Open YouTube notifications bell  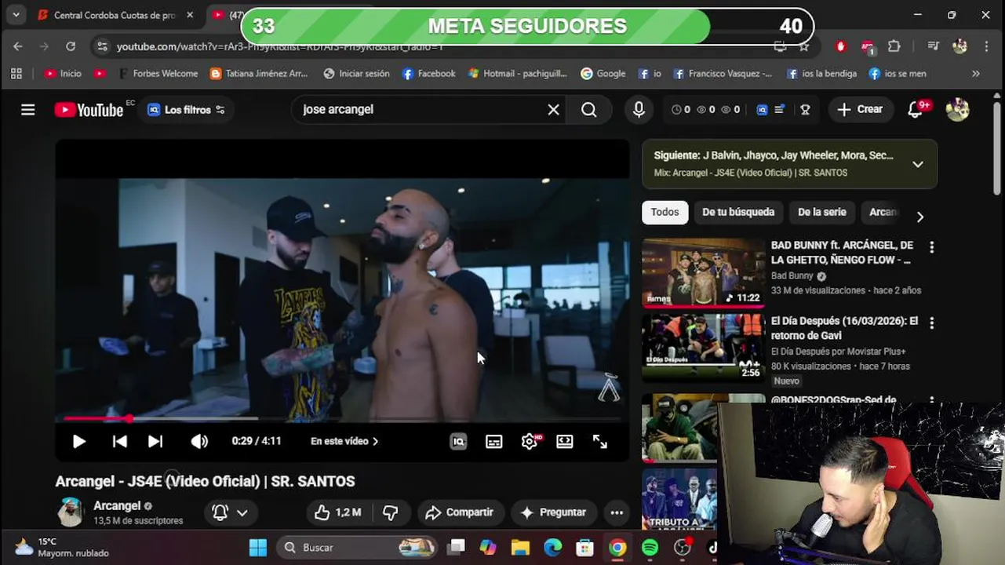pos(916,110)
